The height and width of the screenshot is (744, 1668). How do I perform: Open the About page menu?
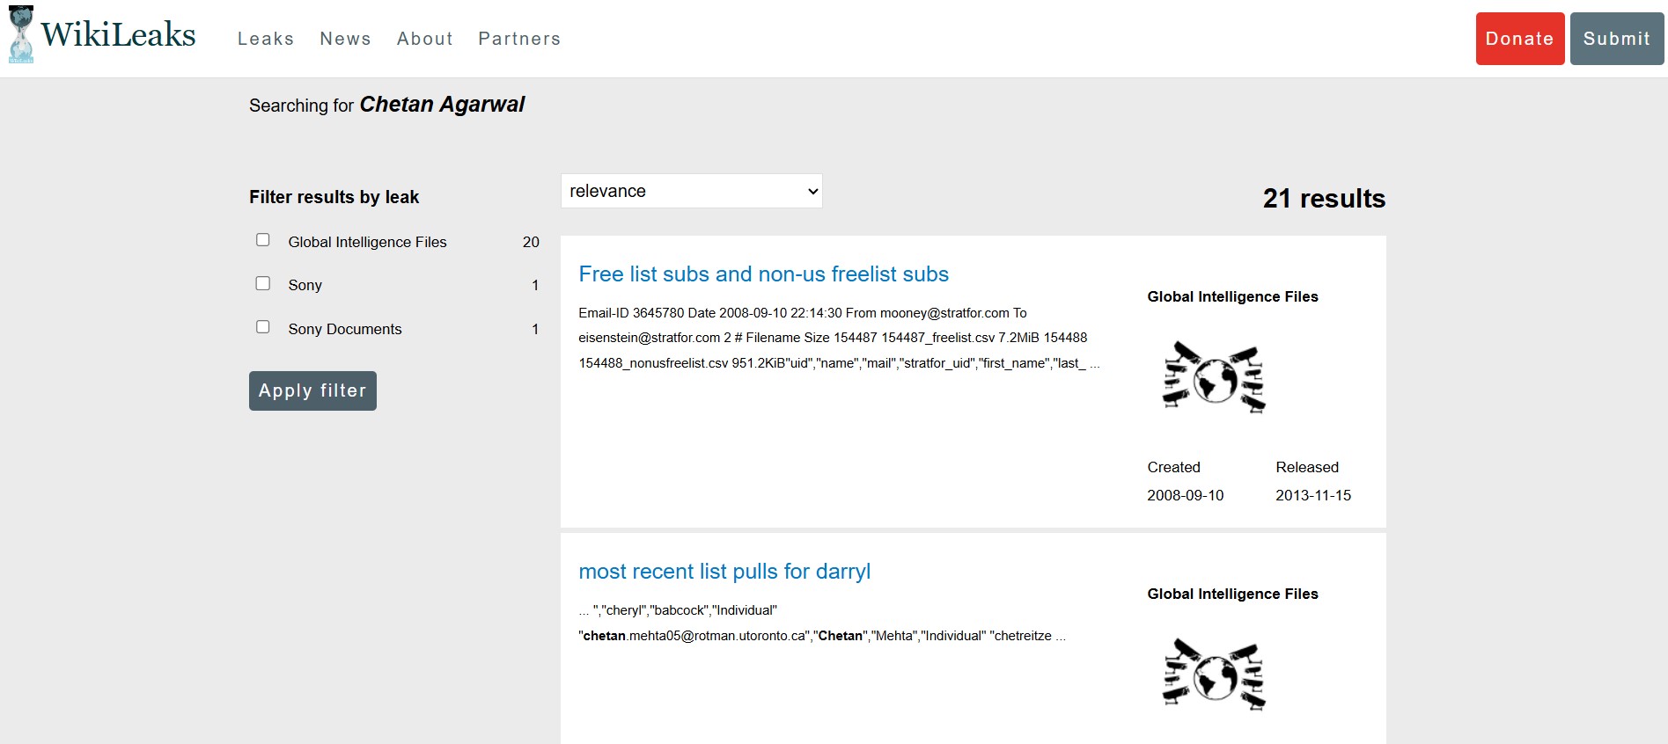424,39
